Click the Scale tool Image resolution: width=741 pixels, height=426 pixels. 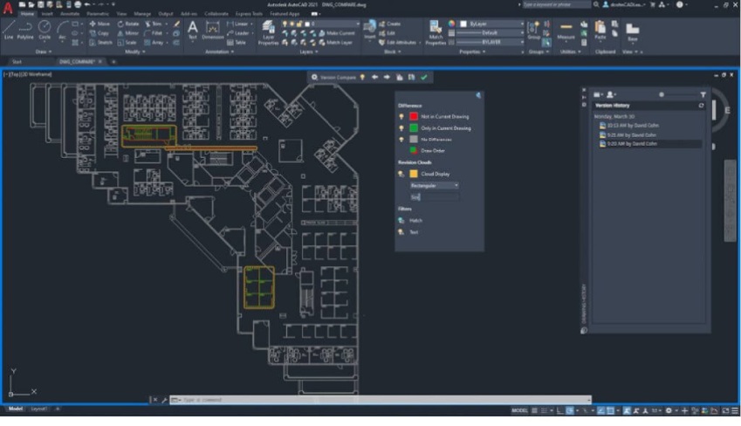coord(127,43)
